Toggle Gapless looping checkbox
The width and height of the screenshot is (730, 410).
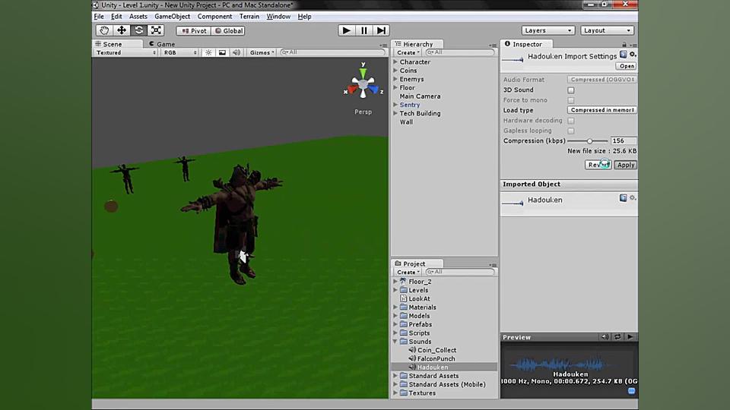[x=571, y=131]
